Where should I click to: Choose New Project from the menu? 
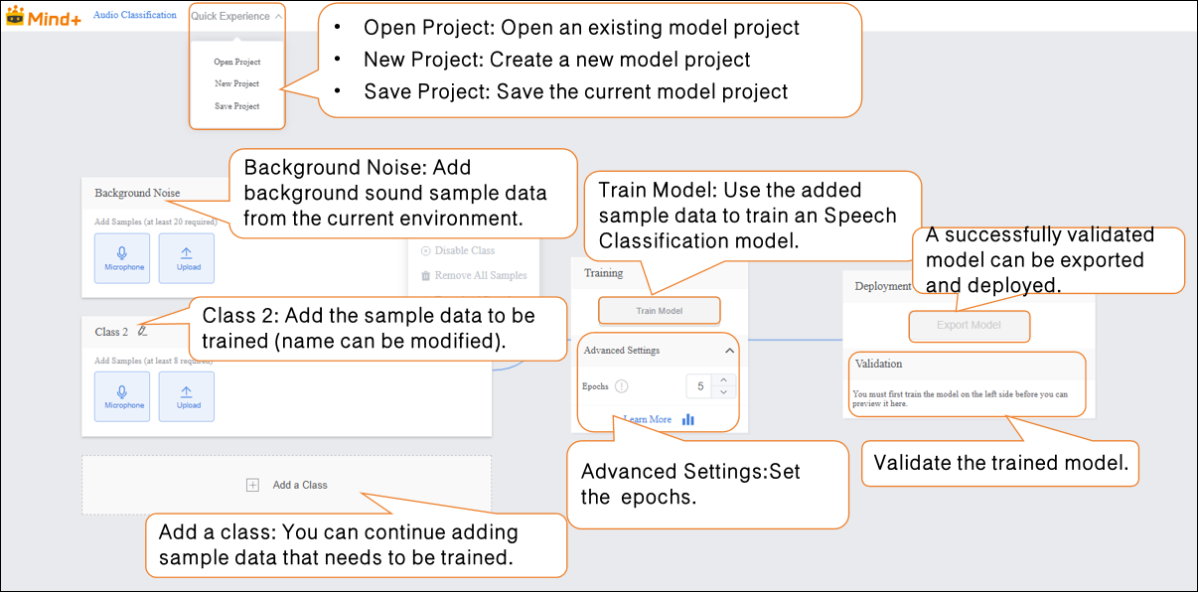click(x=237, y=84)
